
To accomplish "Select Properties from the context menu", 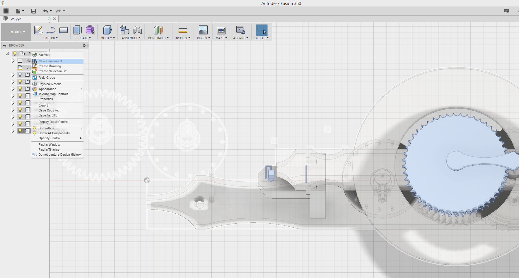I will click(57, 99).
